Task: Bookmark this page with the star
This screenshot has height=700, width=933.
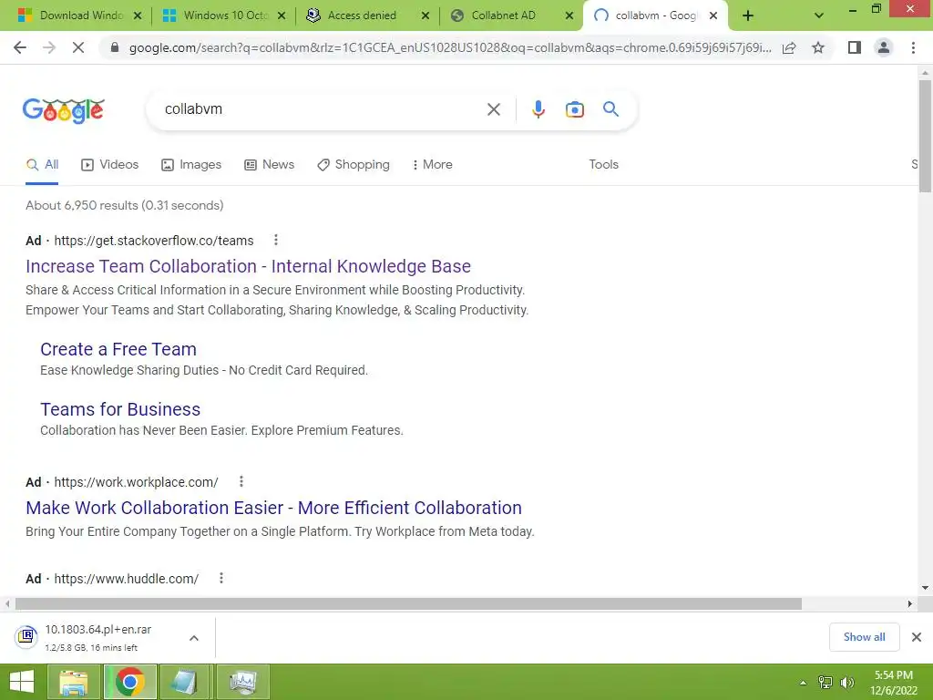Action: click(x=818, y=47)
